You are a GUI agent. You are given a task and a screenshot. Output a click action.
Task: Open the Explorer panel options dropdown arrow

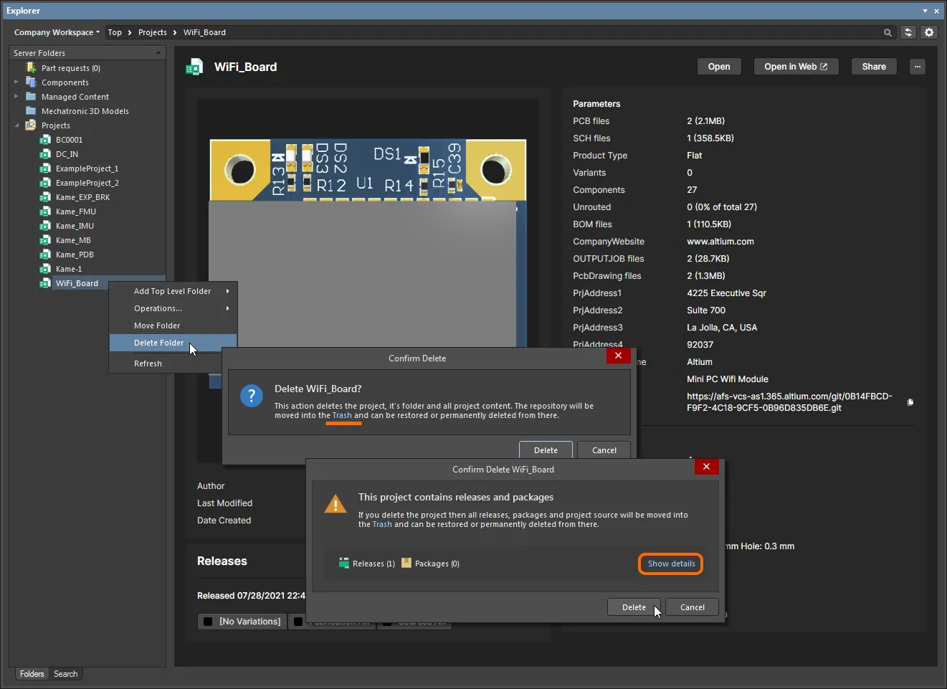click(925, 11)
